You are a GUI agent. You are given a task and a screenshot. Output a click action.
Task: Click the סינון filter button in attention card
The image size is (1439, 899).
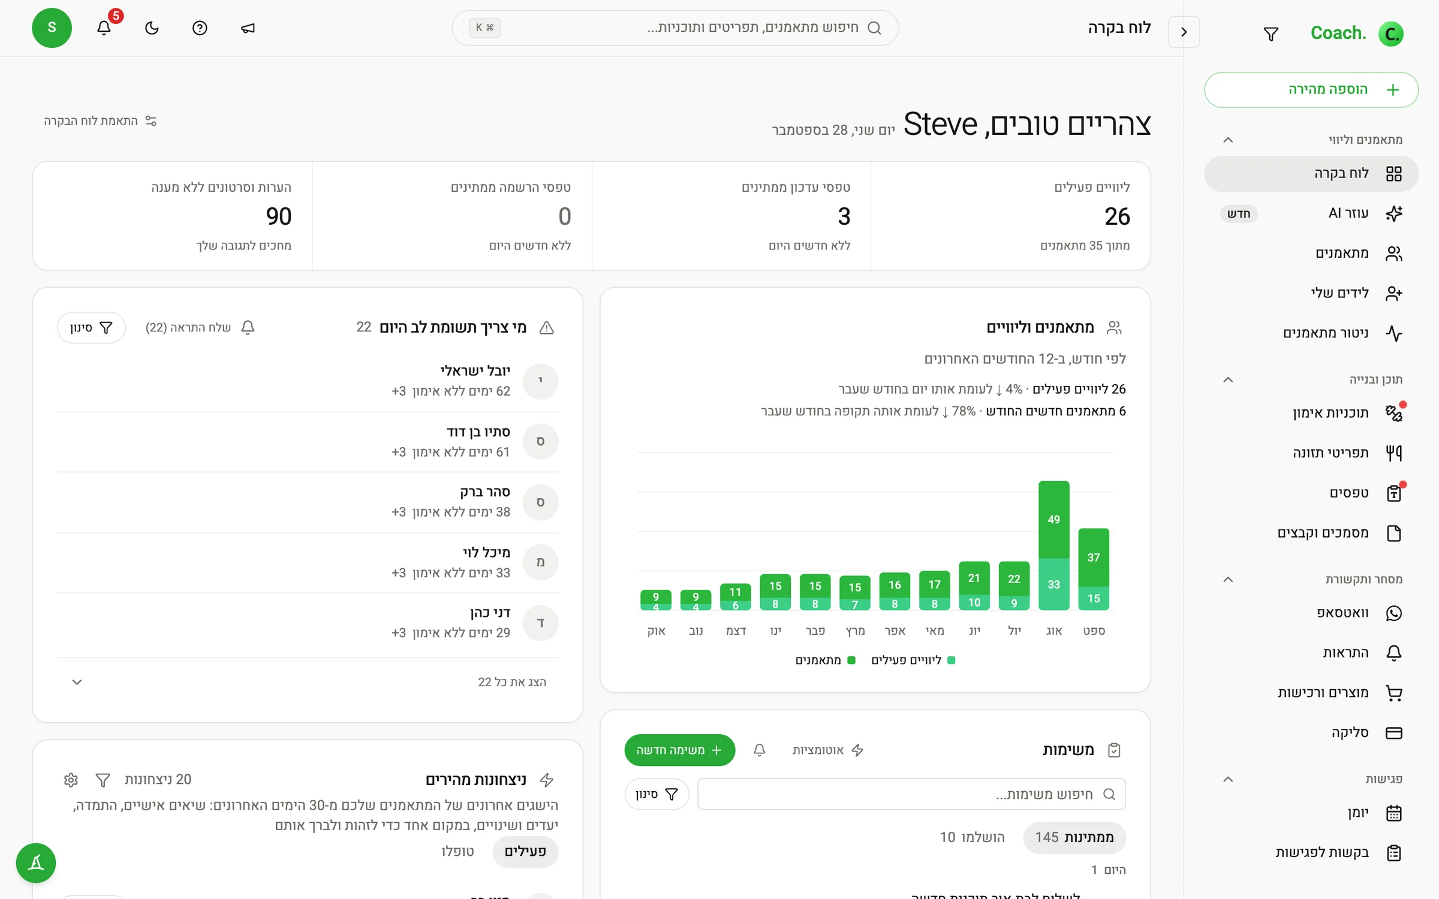(x=91, y=328)
